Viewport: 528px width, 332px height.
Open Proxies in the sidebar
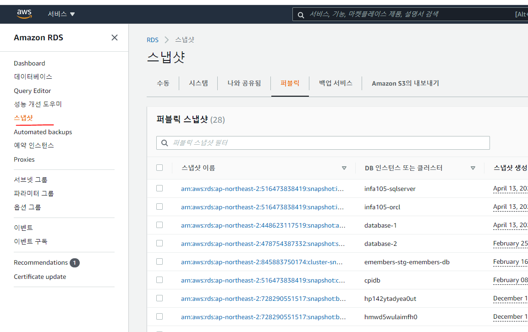point(24,159)
